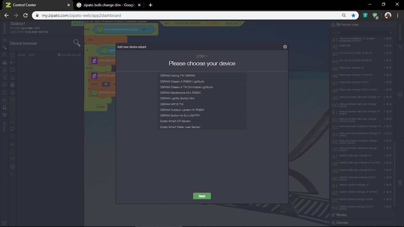Click the green Back button
Screen dimensions: 404x227
click(202, 196)
